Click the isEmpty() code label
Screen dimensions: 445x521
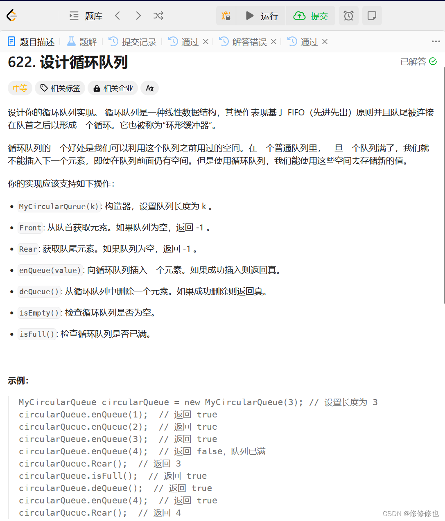pyautogui.click(x=39, y=313)
